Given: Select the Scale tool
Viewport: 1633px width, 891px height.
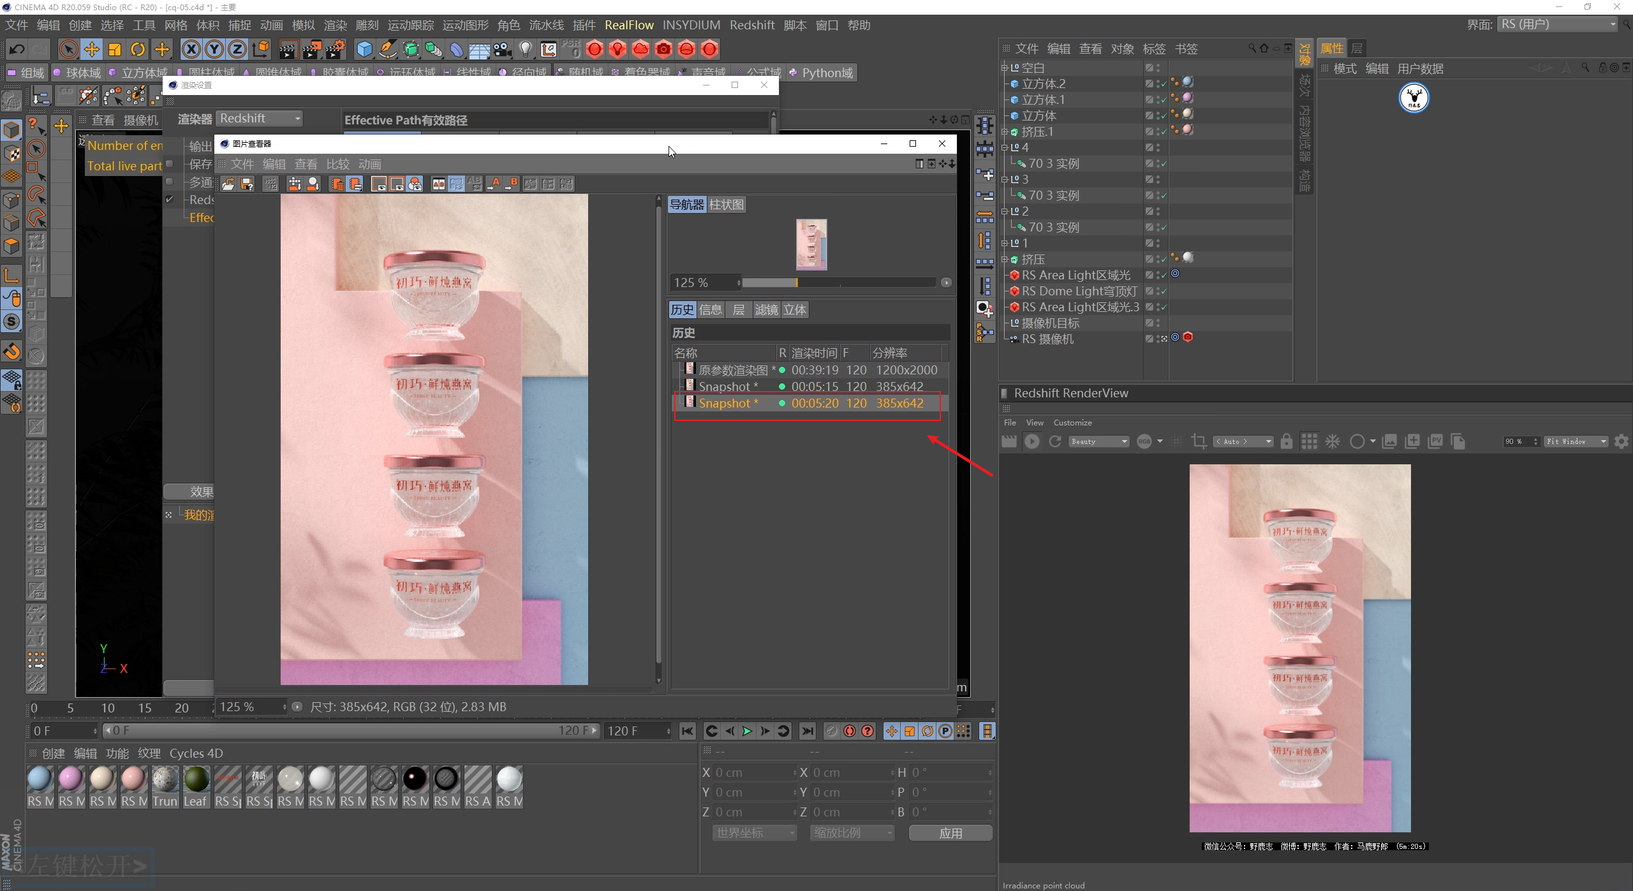Looking at the screenshot, I should pyautogui.click(x=115, y=49).
